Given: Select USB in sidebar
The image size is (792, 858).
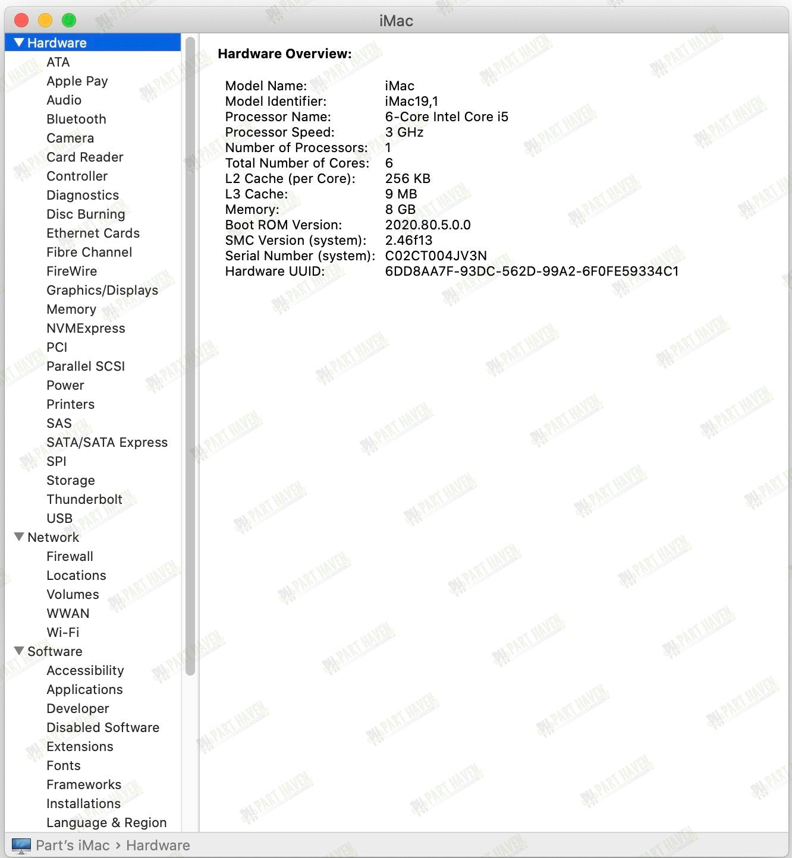Looking at the screenshot, I should point(59,518).
